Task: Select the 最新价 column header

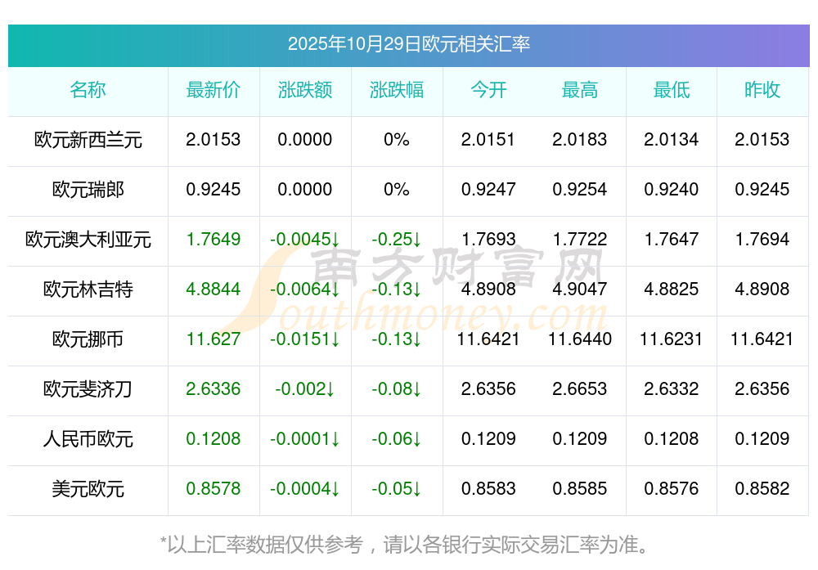Action: coord(213,90)
